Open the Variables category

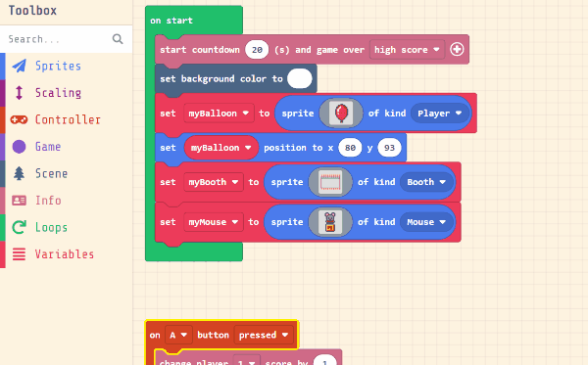(66, 254)
